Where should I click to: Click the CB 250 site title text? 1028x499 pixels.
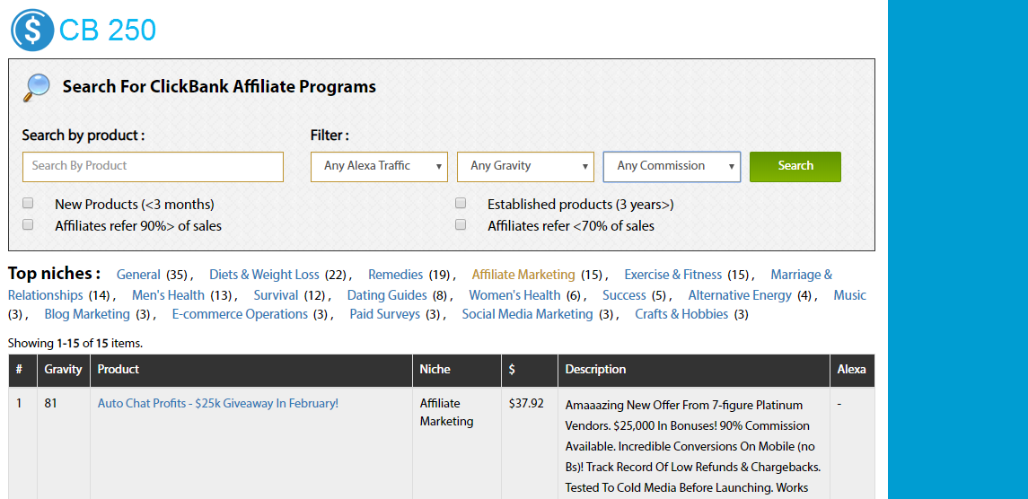[x=108, y=31]
